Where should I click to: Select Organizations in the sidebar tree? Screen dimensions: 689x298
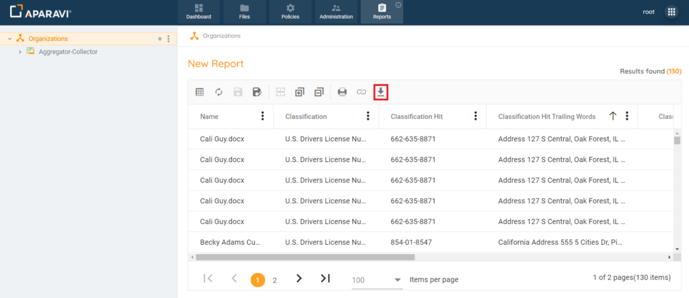click(48, 38)
